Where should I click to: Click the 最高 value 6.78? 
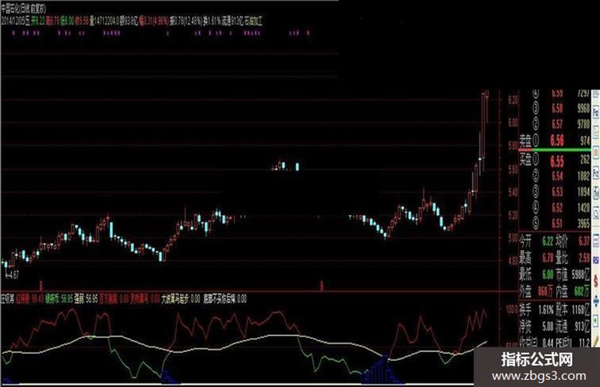click(548, 258)
